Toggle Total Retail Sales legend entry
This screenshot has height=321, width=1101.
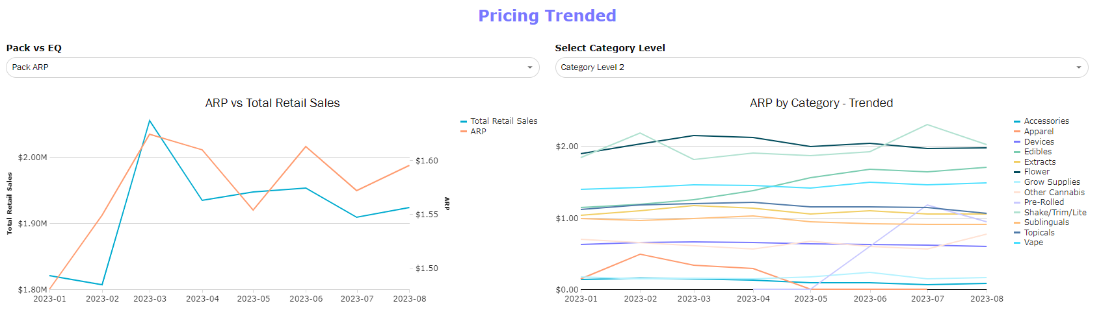(x=503, y=121)
